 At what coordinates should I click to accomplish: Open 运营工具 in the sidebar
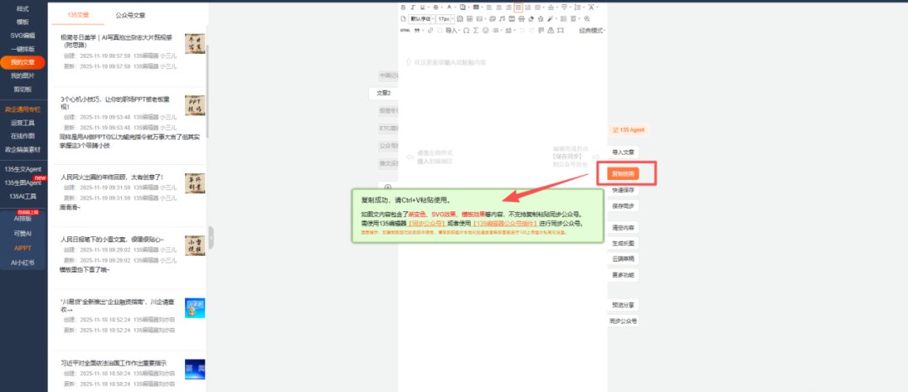point(23,123)
